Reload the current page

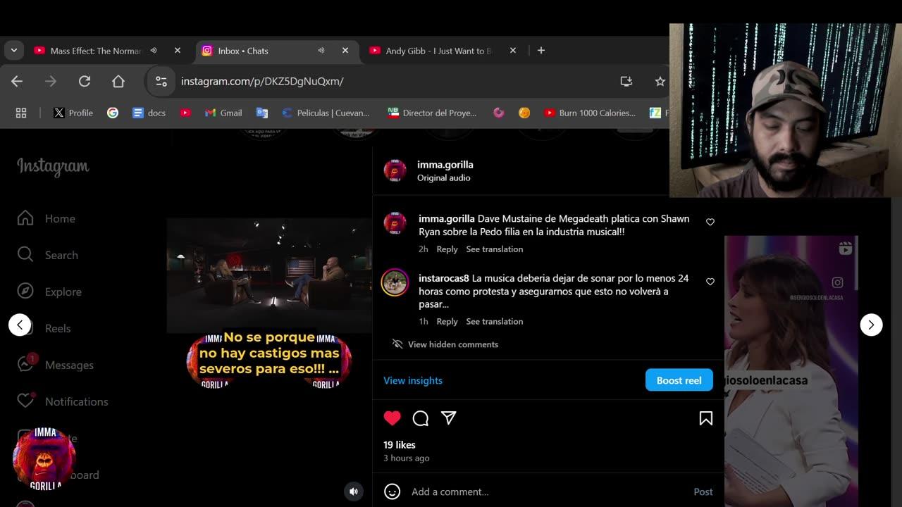click(85, 82)
